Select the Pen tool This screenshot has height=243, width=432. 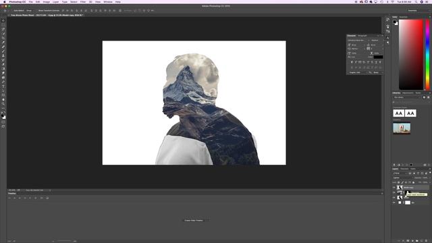click(x=3, y=82)
